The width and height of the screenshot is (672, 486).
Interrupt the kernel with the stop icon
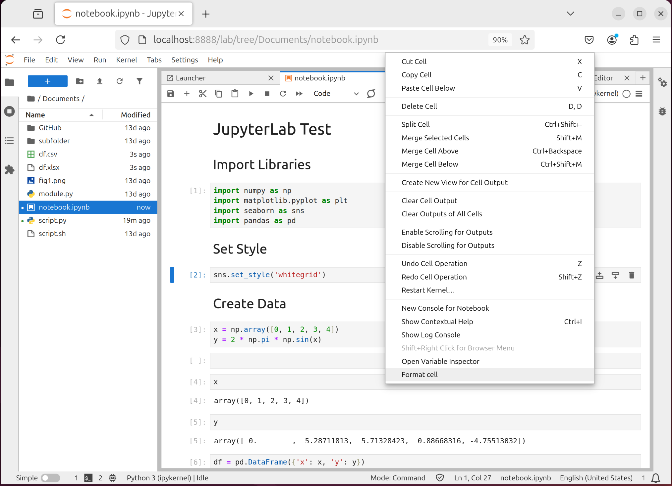pos(267,94)
